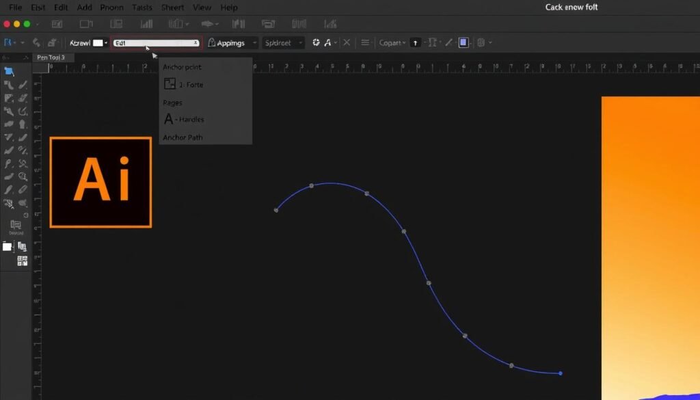Open the View menu
The image size is (700, 400).
tap(202, 8)
